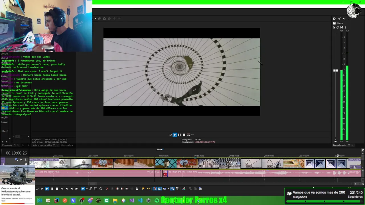This screenshot has width=365, height=205.
Task: Insert a marker with the orange flag icon
Action: click(143, 188)
